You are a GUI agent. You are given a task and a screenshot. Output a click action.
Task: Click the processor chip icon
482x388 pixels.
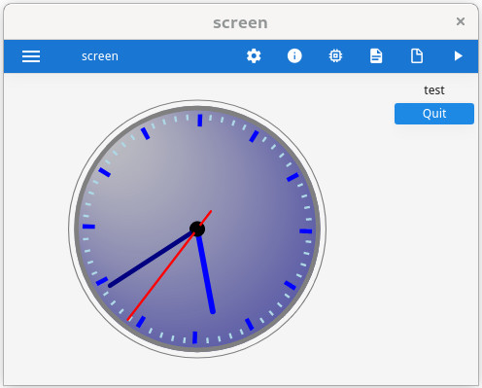coord(335,56)
